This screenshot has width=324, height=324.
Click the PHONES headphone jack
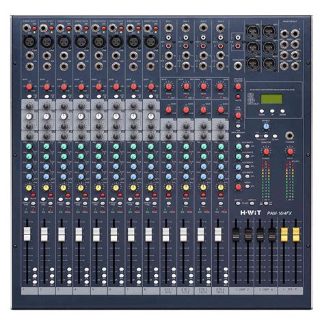pos(289,136)
